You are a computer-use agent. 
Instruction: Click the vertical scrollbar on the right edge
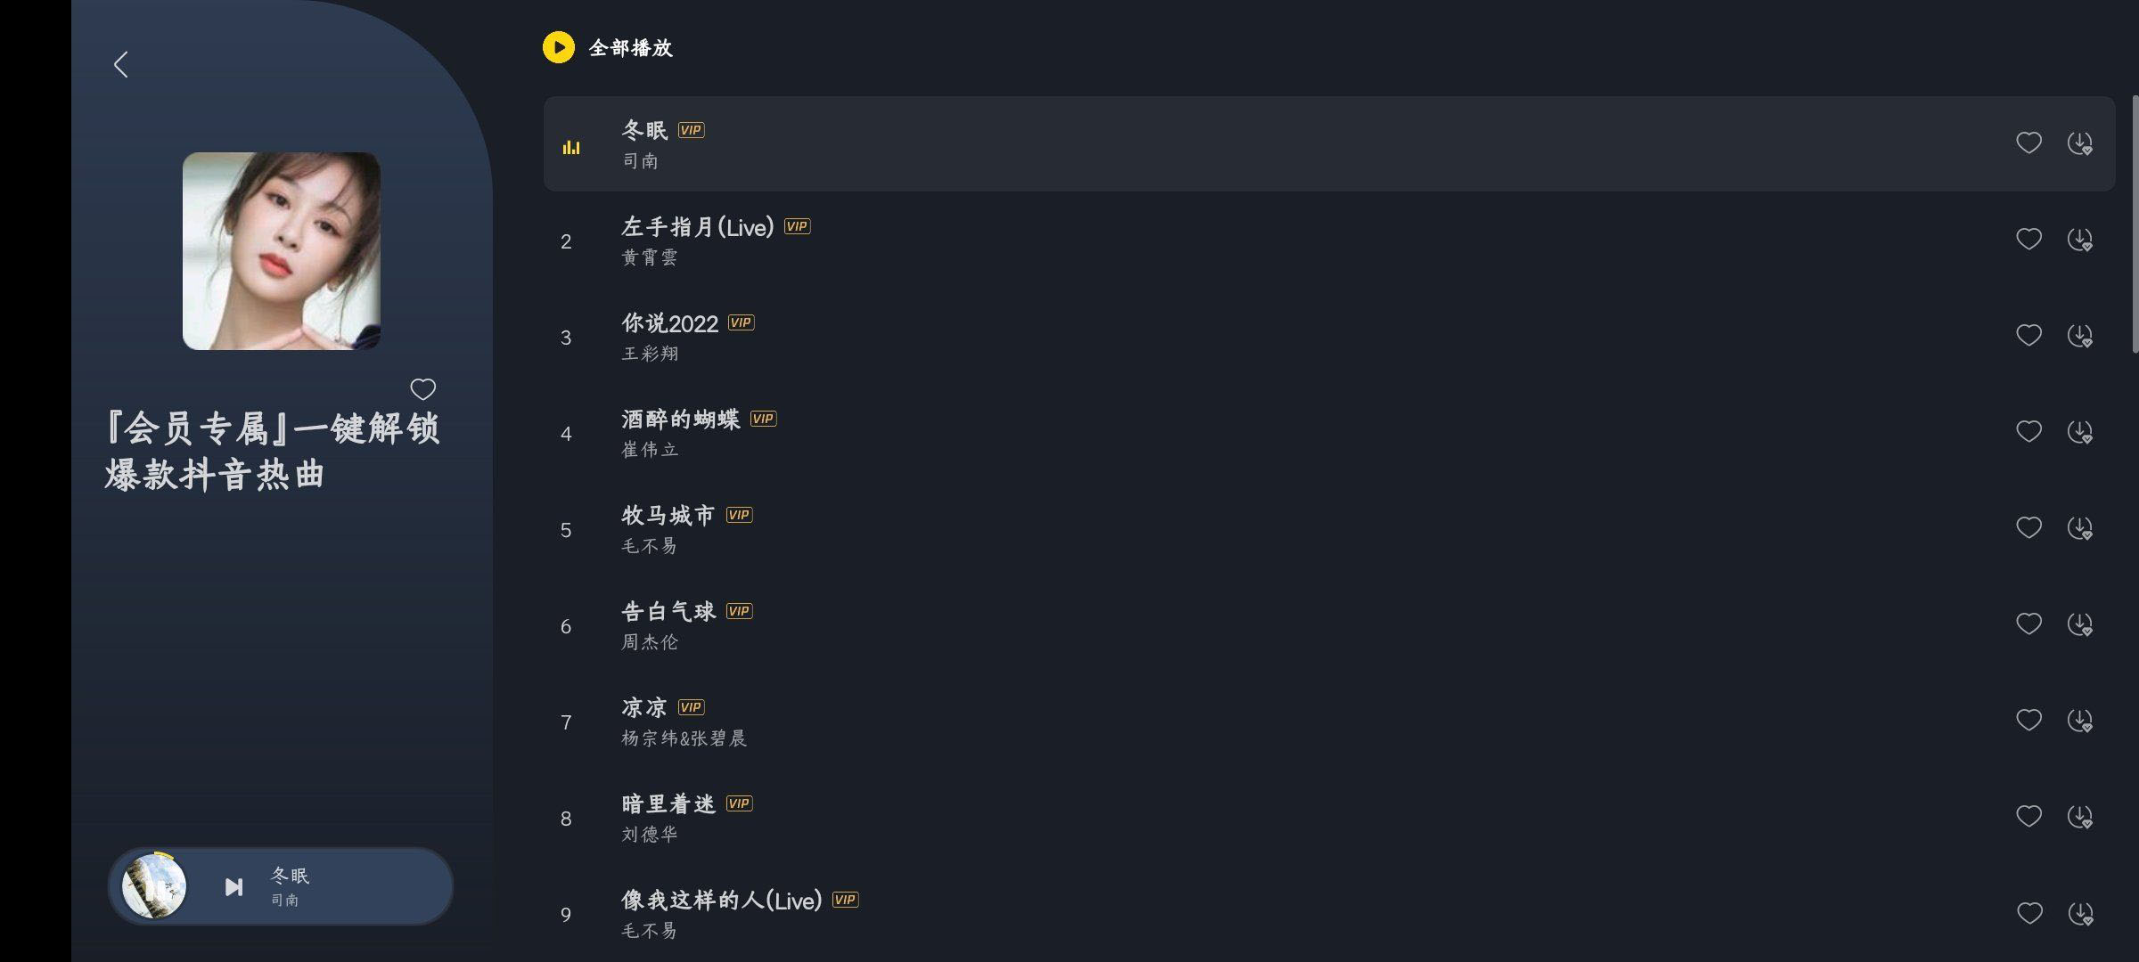[x=2134, y=223]
